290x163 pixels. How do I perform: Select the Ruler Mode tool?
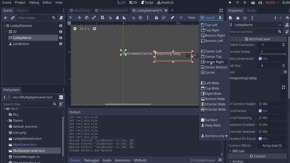[x=124, y=18]
